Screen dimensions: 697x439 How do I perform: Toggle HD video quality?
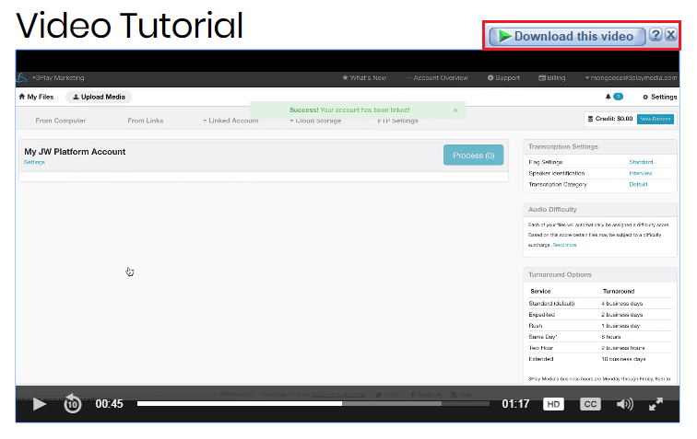click(553, 404)
